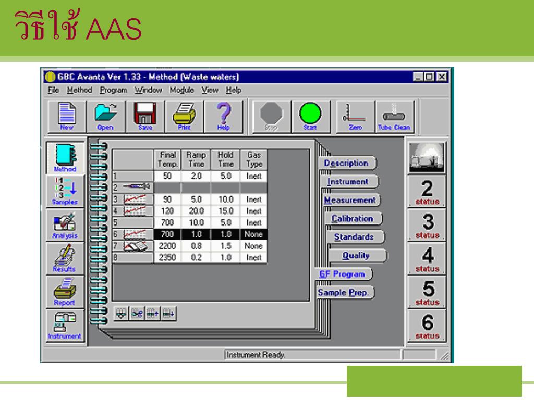Click gas type Inert in step 5

254,222
